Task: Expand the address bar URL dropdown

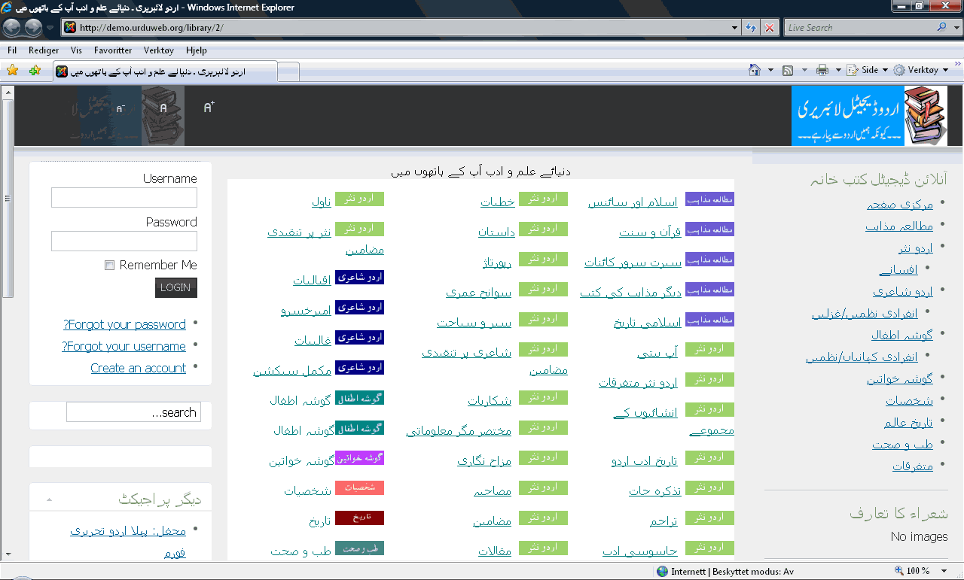Action: 735,28
